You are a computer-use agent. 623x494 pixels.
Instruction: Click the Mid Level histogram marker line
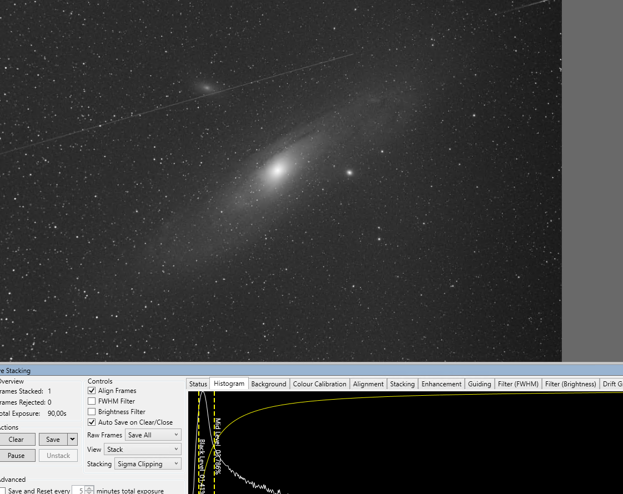pyautogui.click(x=214, y=443)
